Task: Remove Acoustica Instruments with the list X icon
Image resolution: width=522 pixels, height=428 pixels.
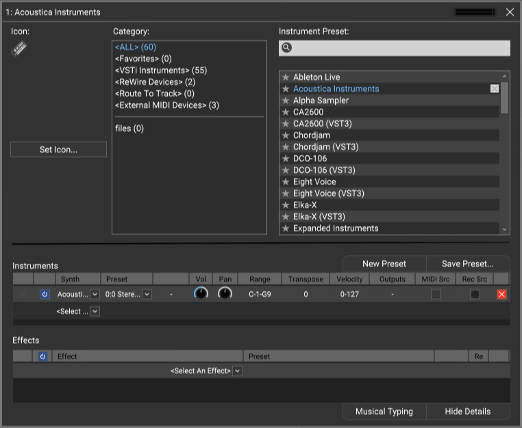Action: point(495,89)
